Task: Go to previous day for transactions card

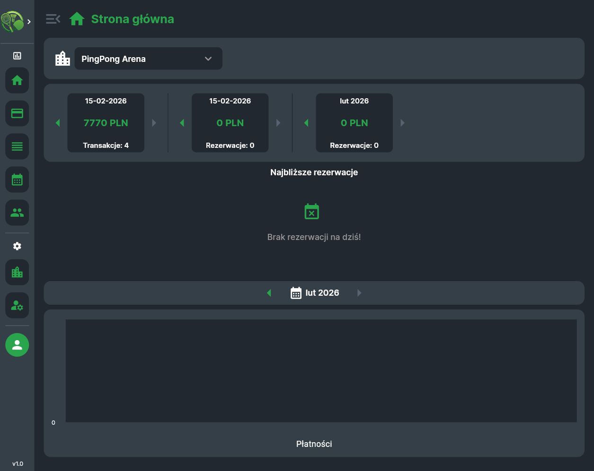Action: pos(58,123)
